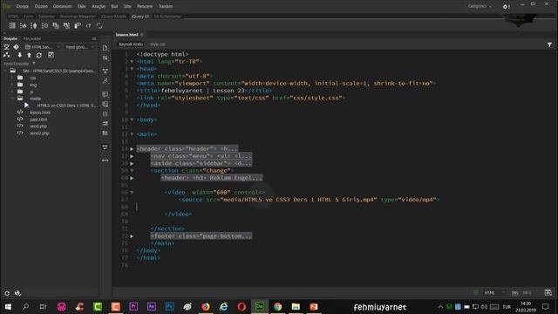Expand the collapsed footer class="page-bottom block
The width and height of the screenshot is (558, 314).
point(132,236)
